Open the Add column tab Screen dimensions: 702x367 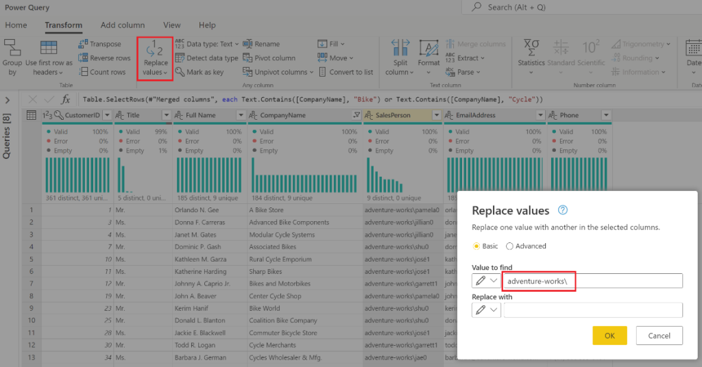pos(123,25)
